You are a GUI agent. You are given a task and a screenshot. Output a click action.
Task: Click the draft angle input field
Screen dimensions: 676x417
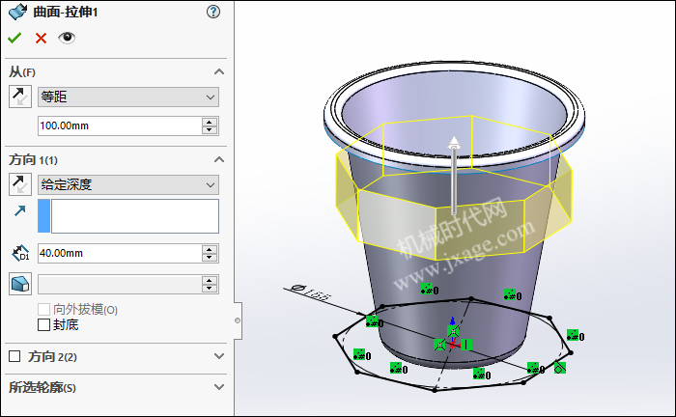(x=120, y=285)
